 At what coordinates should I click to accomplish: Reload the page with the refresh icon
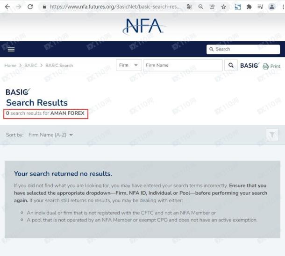pos(30,7)
